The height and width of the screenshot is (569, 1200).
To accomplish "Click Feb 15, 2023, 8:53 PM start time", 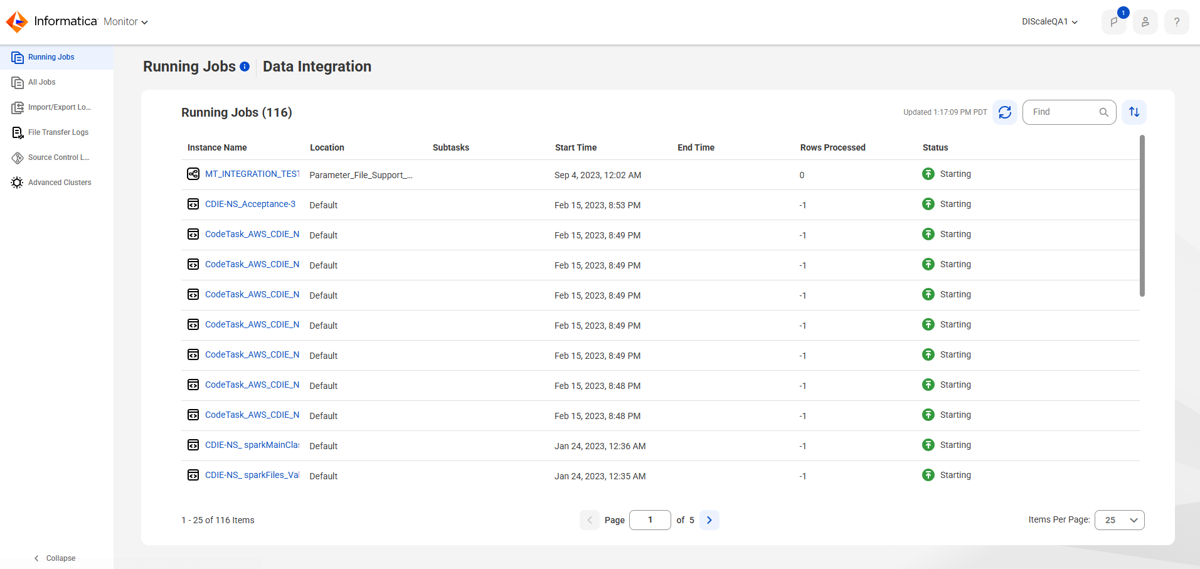I will click(598, 205).
